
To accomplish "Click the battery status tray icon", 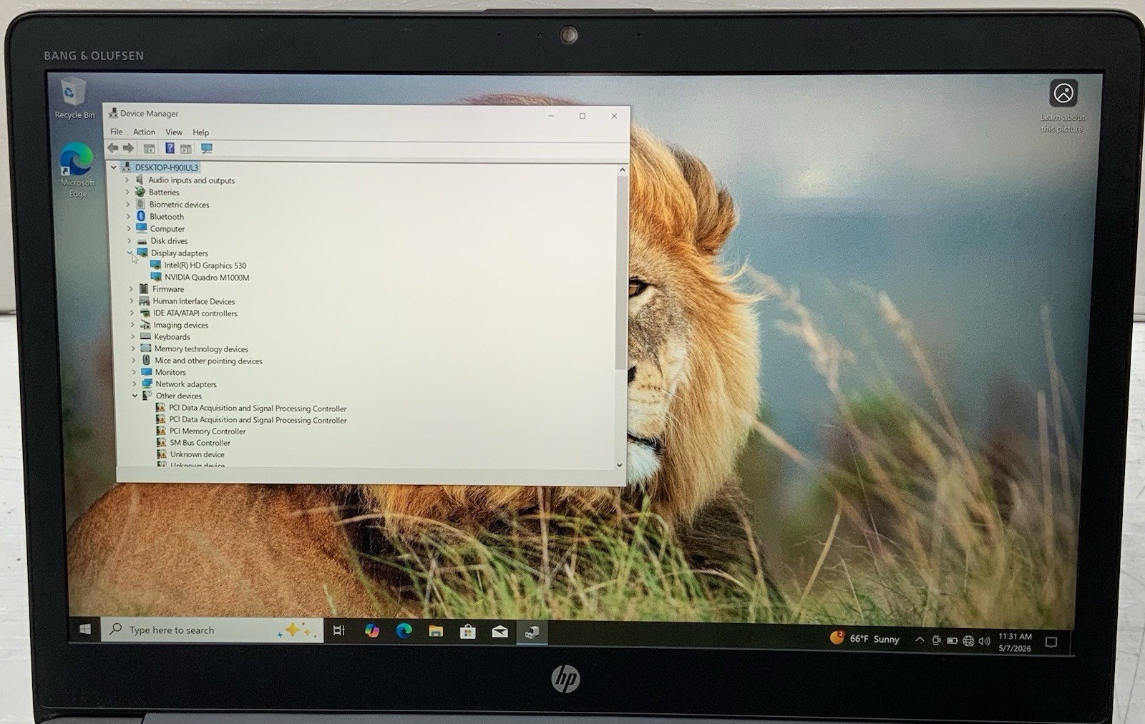I will [952, 640].
